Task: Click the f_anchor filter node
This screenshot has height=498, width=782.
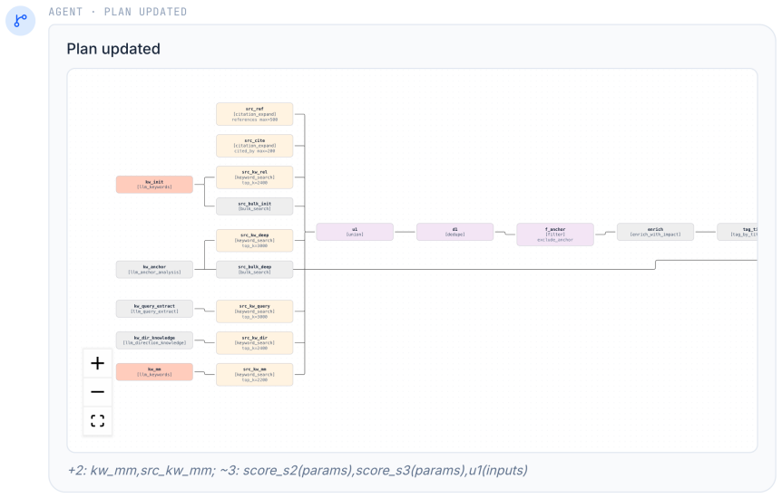Action: point(555,235)
